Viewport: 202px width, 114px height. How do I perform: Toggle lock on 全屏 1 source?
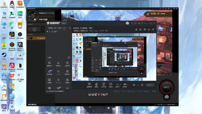coord(50,31)
